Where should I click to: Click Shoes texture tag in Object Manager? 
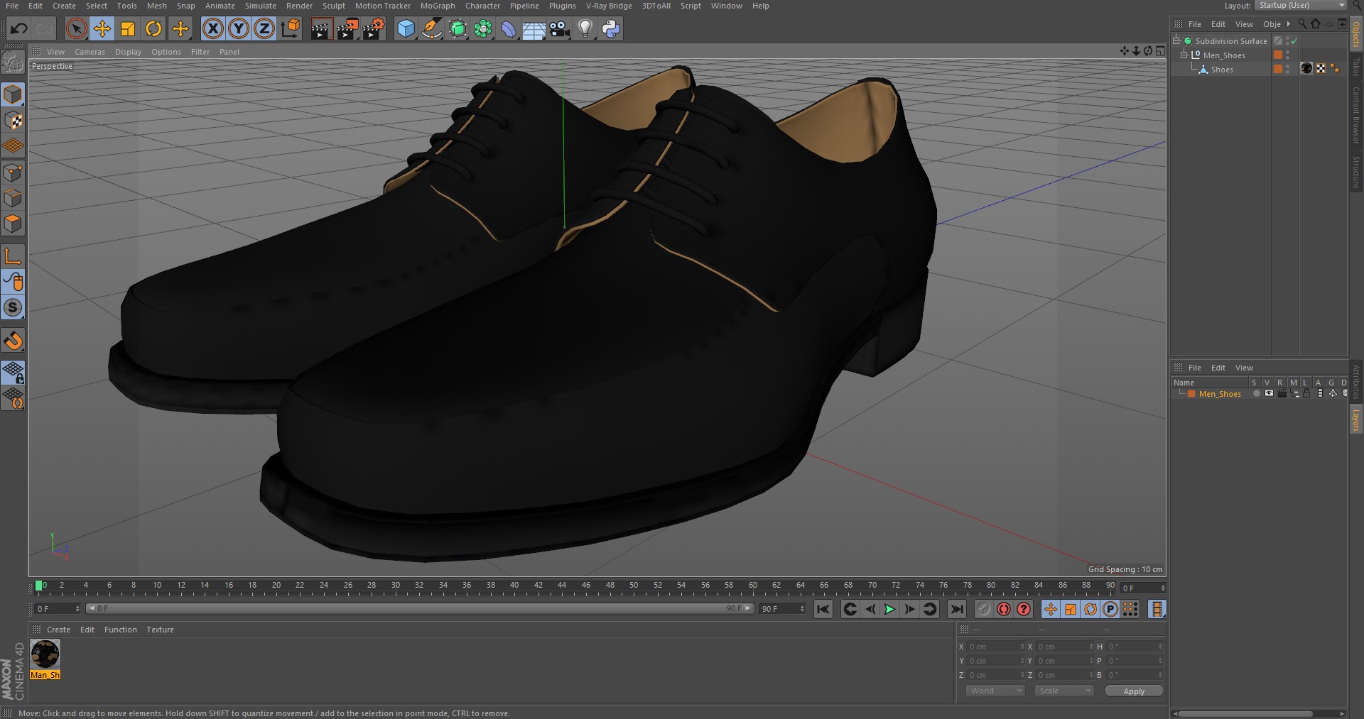[1306, 68]
